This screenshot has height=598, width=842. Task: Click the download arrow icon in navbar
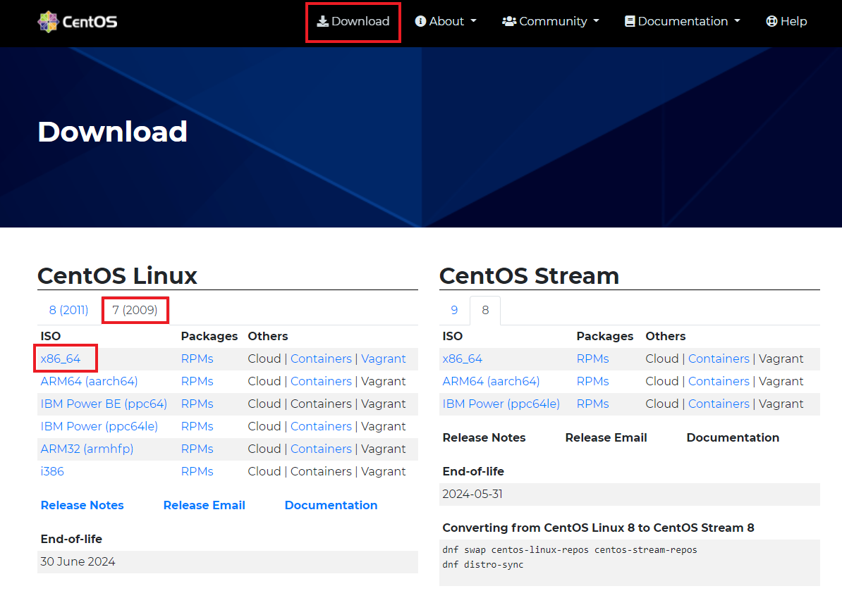[322, 21]
